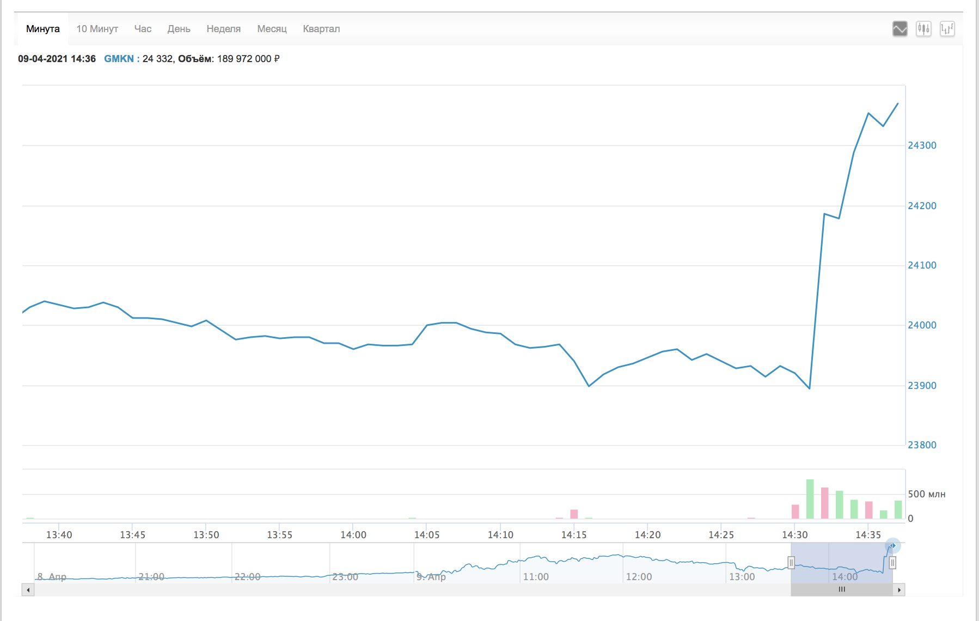This screenshot has width=979, height=621.
Task: Click the pink volume bar near 14:15
Action: click(x=574, y=514)
